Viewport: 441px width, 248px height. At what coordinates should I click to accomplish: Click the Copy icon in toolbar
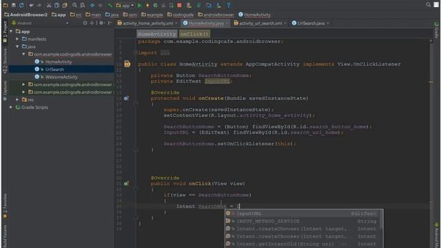coord(57,5)
